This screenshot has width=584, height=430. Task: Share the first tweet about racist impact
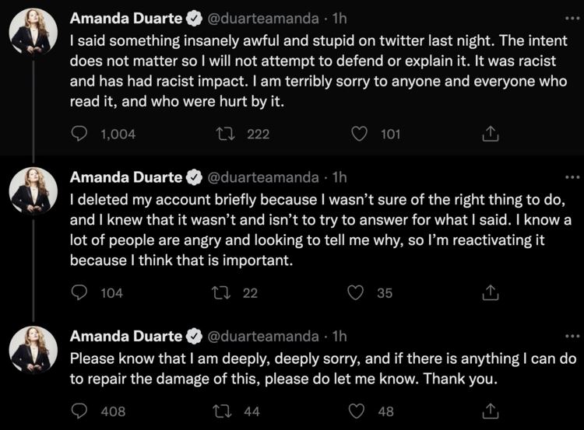pyautogui.click(x=491, y=134)
